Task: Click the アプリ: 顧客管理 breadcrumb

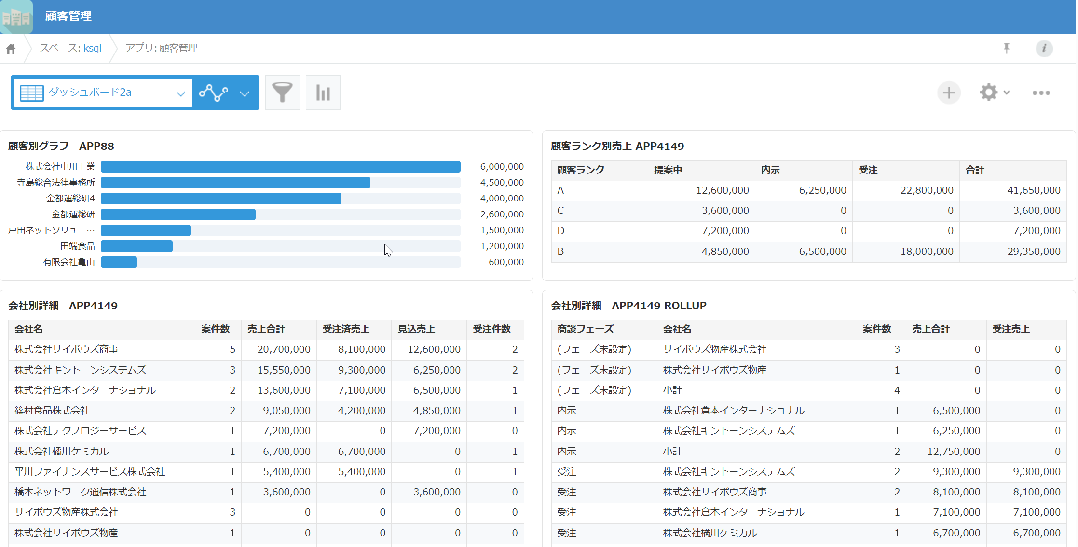Action: [161, 48]
